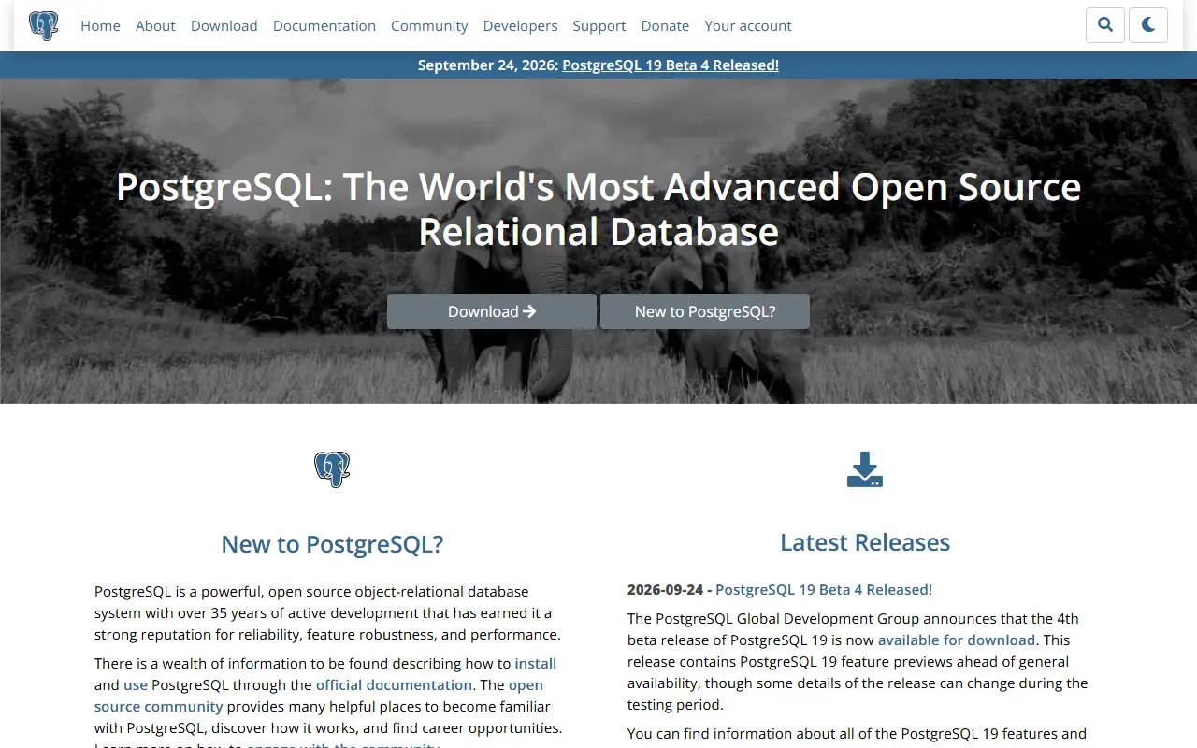Follow the available for download link
The height and width of the screenshot is (748, 1197).
[957, 640]
